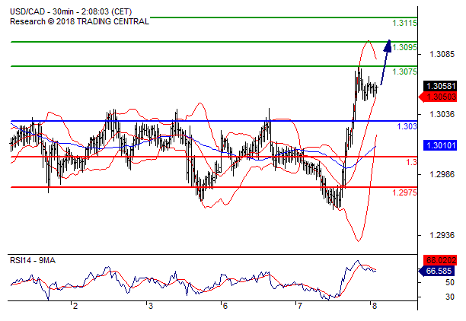The height and width of the screenshot is (321, 466).
Task: Click the blue 1.303 pivot level label
Action: [x=407, y=126]
